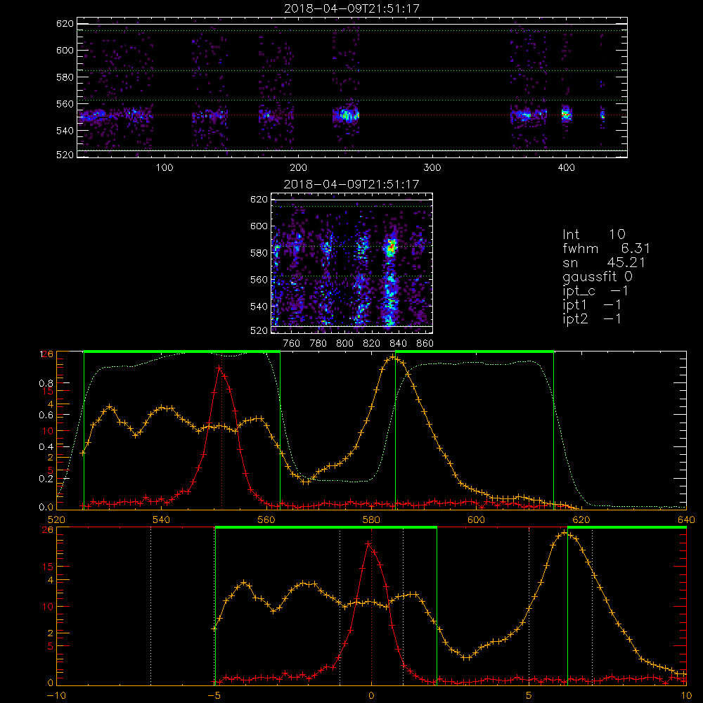Click the thick green bar spanning 526–562 in the profile plot
Screen dimensions: 703x703
pos(182,351)
